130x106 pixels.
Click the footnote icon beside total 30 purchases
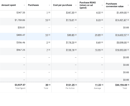50,85
